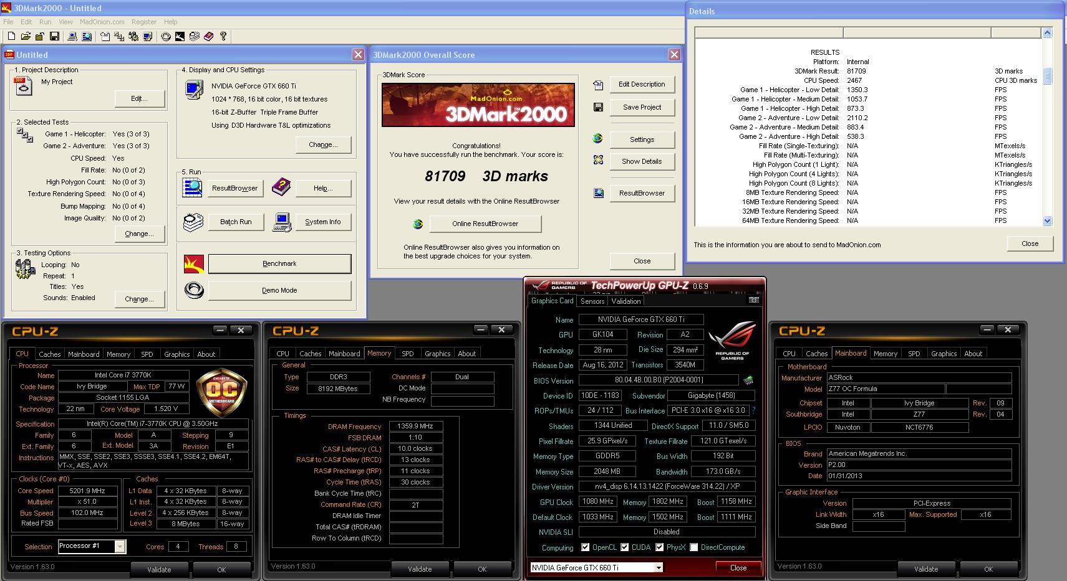Click the computer icon beside System Info
1067x581 pixels.
tap(282, 222)
